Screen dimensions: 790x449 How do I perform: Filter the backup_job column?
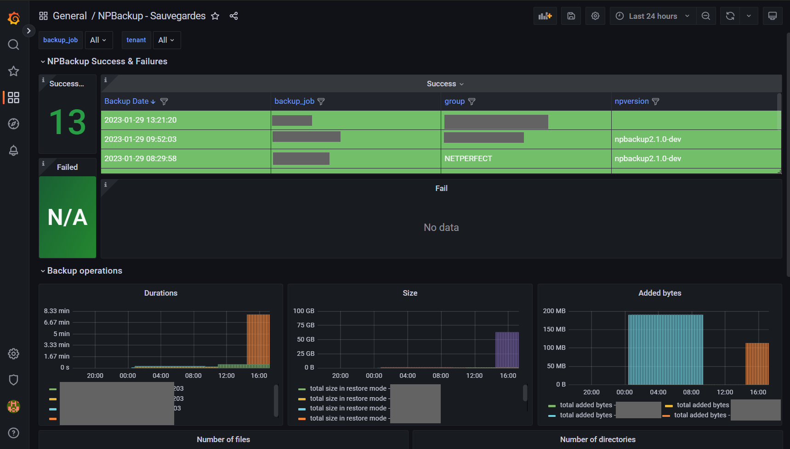[321, 101]
